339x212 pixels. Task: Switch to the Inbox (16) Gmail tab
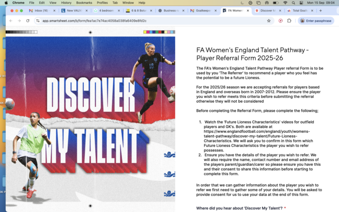coord(41,10)
